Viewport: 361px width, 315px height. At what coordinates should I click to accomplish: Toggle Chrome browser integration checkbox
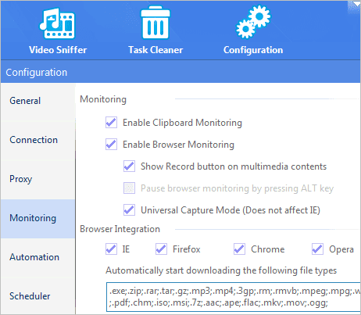pyautogui.click(x=239, y=249)
